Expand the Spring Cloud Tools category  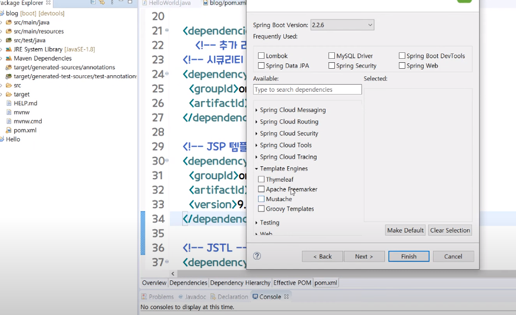(x=256, y=145)
